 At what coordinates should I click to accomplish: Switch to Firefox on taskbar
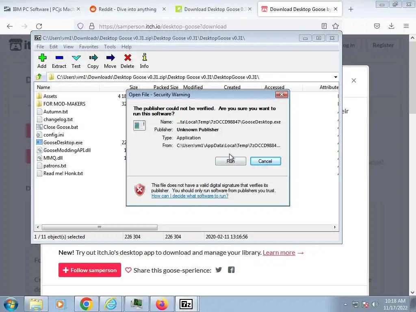coord(162,304)
